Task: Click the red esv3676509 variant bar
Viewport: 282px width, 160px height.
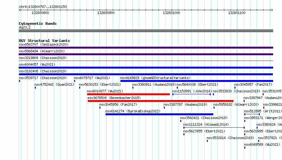Action: (x=161, y=101)
